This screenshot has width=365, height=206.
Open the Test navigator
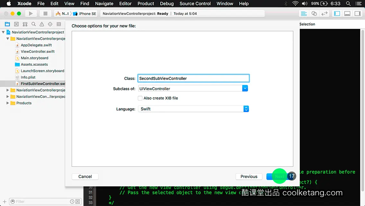(x=50, y=24)
